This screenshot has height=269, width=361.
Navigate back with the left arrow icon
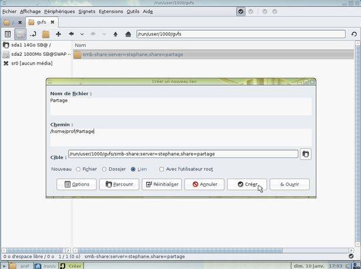coord(71,34)
